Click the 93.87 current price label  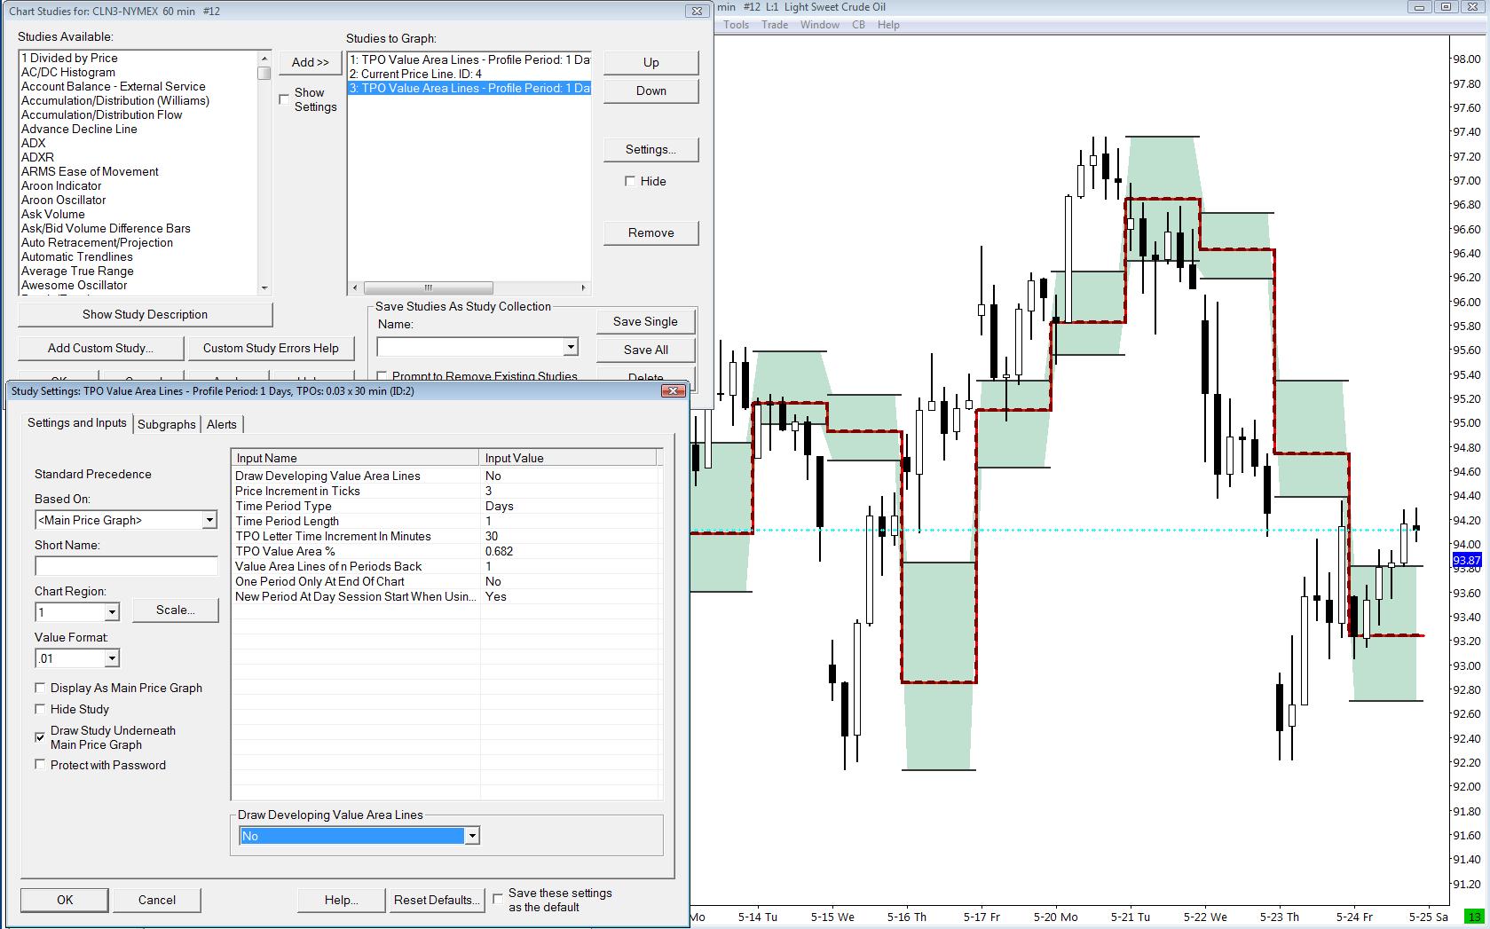pyautogui.click(x=1466, y=560)
